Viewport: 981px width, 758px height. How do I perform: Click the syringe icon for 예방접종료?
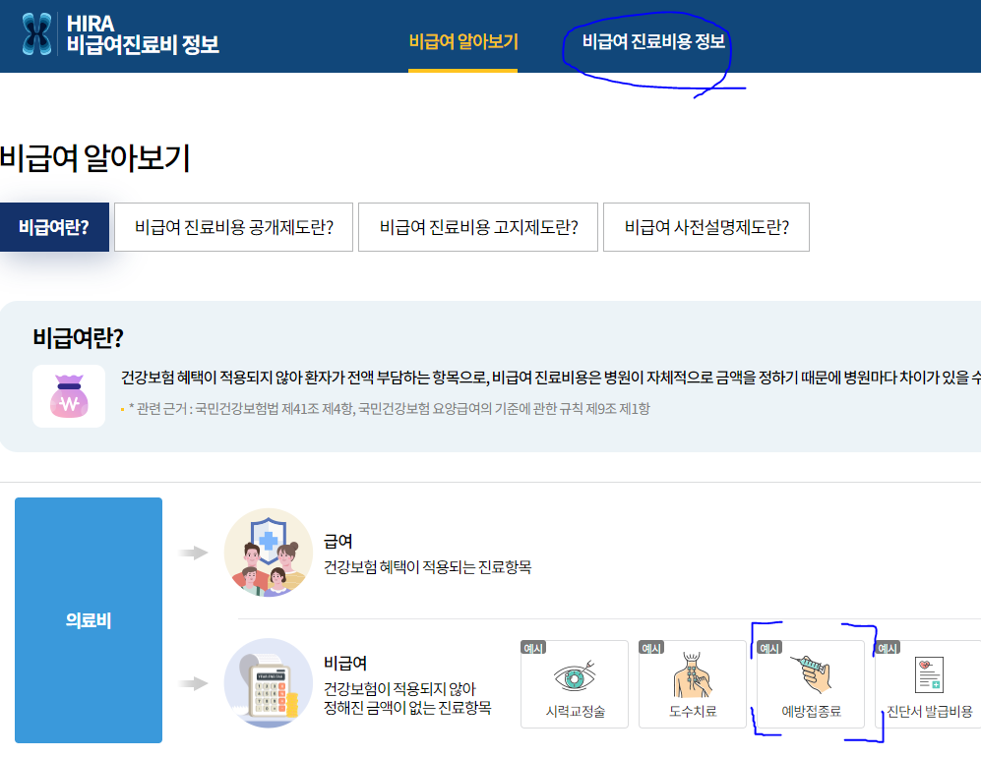point(811,674)
